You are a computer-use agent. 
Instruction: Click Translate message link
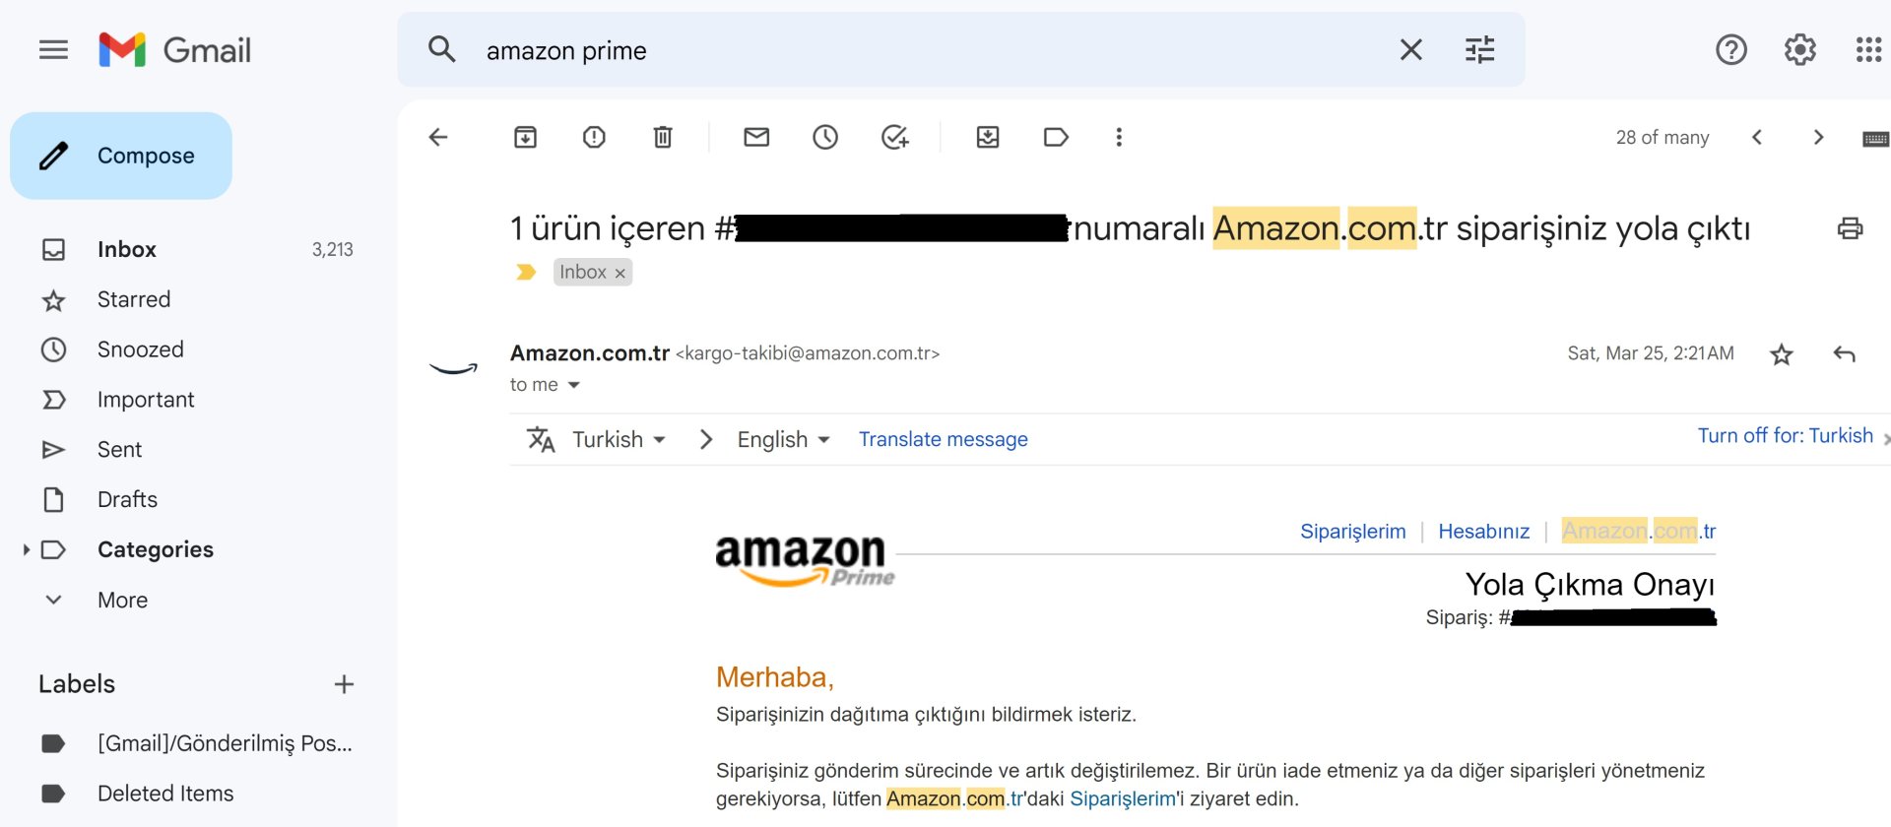(943, 439)
